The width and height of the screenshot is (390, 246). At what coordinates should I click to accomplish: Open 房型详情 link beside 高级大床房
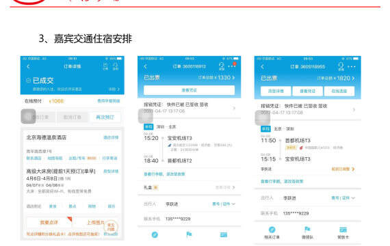111,172
